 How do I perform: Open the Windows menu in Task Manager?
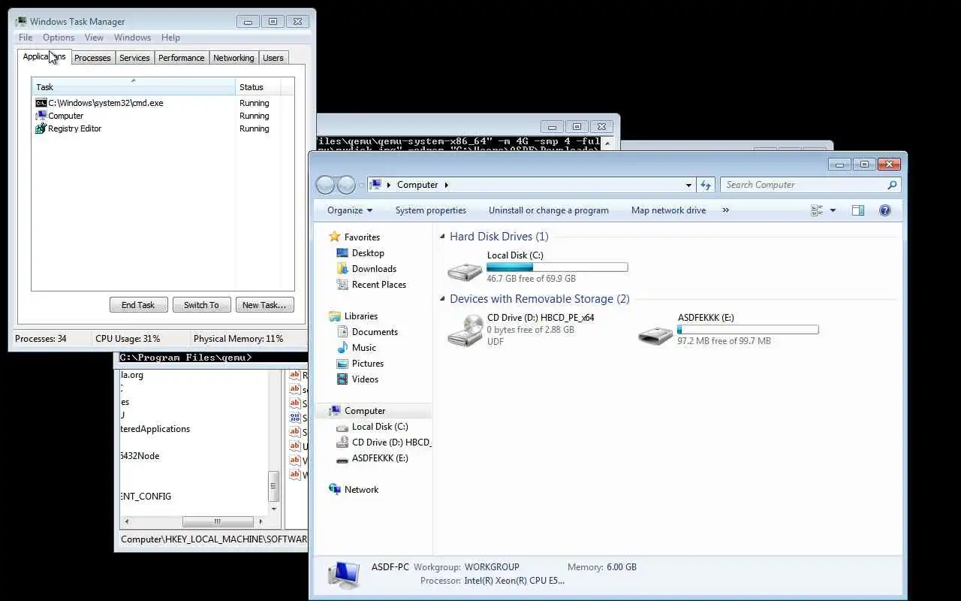(x=132, y=38)
